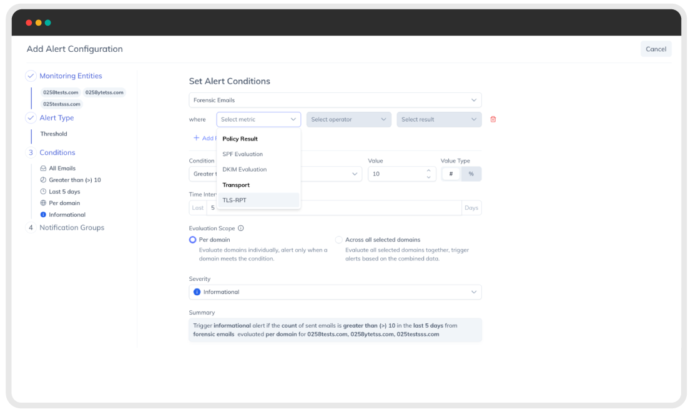
Task: Open the Select operator dropdown
Action: [349, 119]
